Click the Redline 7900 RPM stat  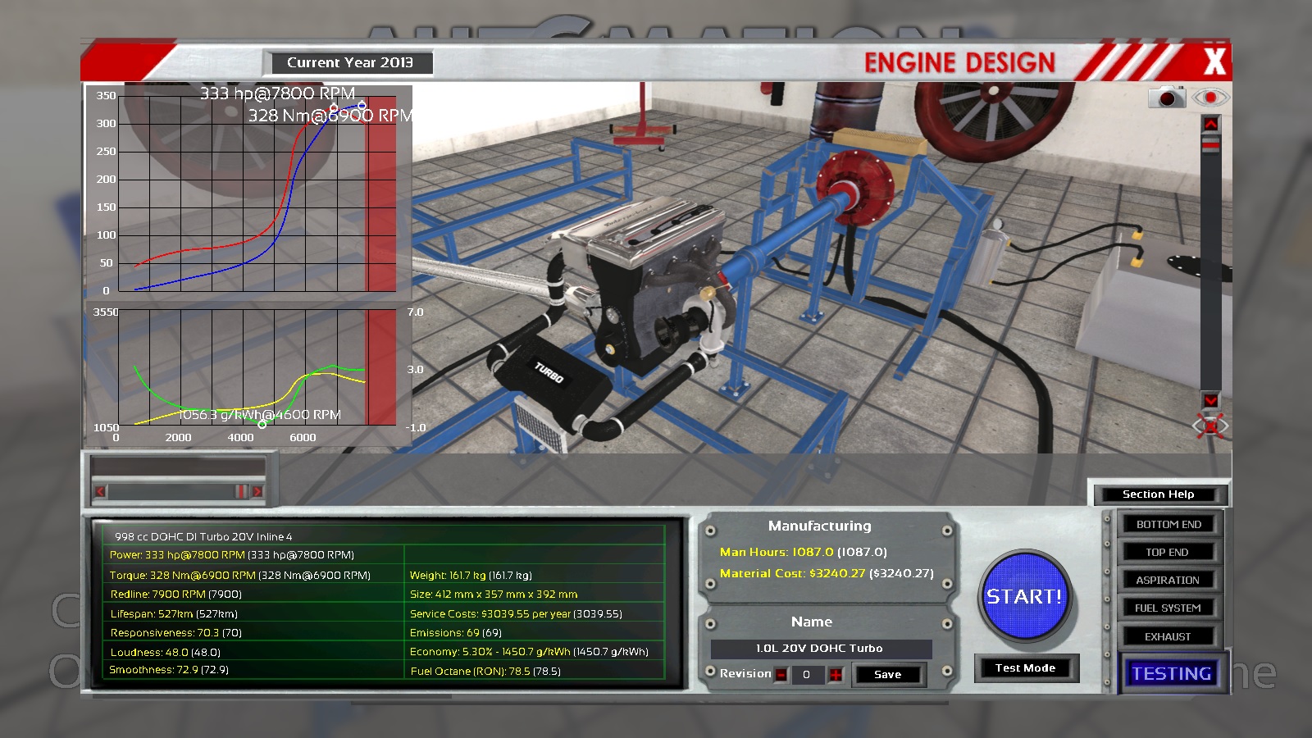175,594
